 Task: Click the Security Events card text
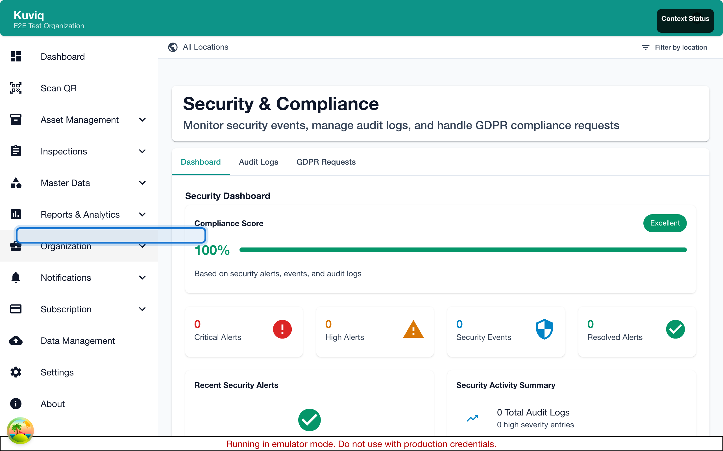point(484,337)
